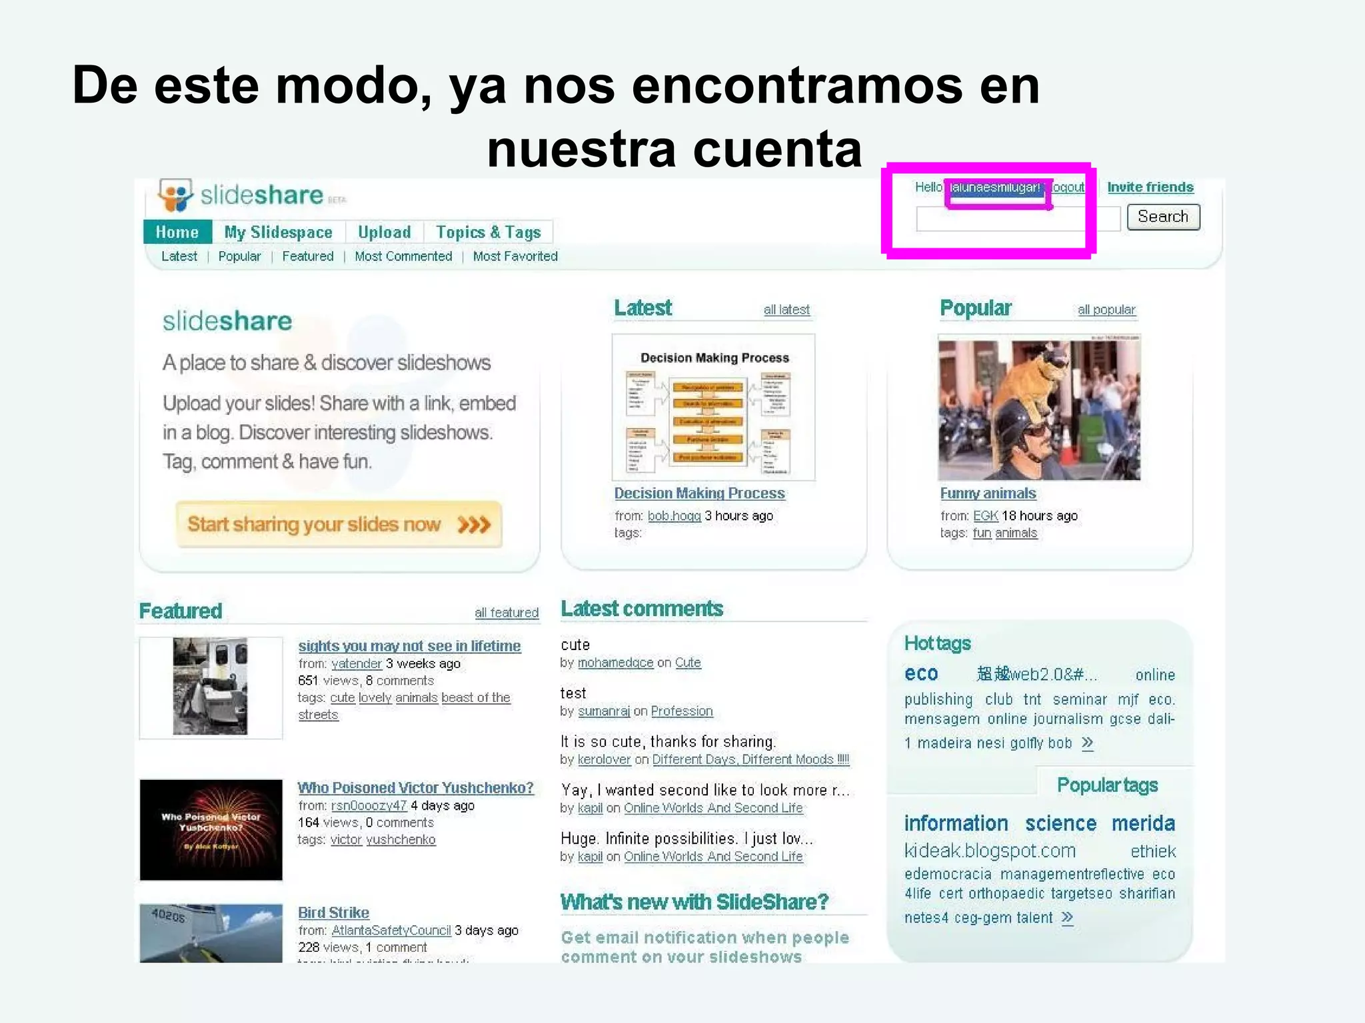
Task: Open the Who Poisoned Victor Yushchenko thumbnail
Action: click(x=211, y=830)
